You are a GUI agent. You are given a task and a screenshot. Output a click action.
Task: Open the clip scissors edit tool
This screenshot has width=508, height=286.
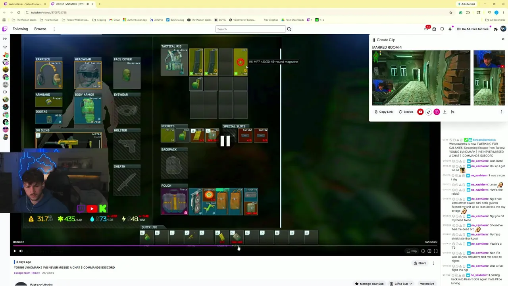(x=452, y=112)
